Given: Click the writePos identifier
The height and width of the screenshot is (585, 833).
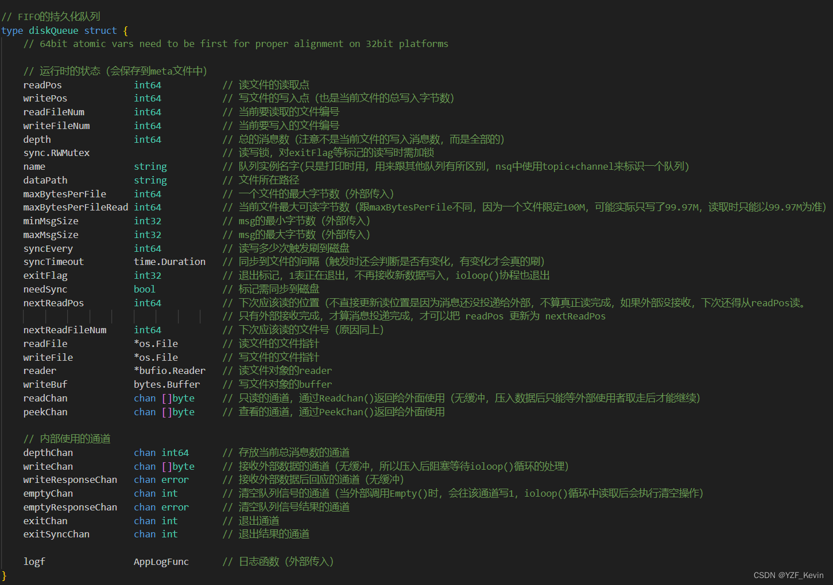Looking at the screenshot, I should tap(45, 98).
